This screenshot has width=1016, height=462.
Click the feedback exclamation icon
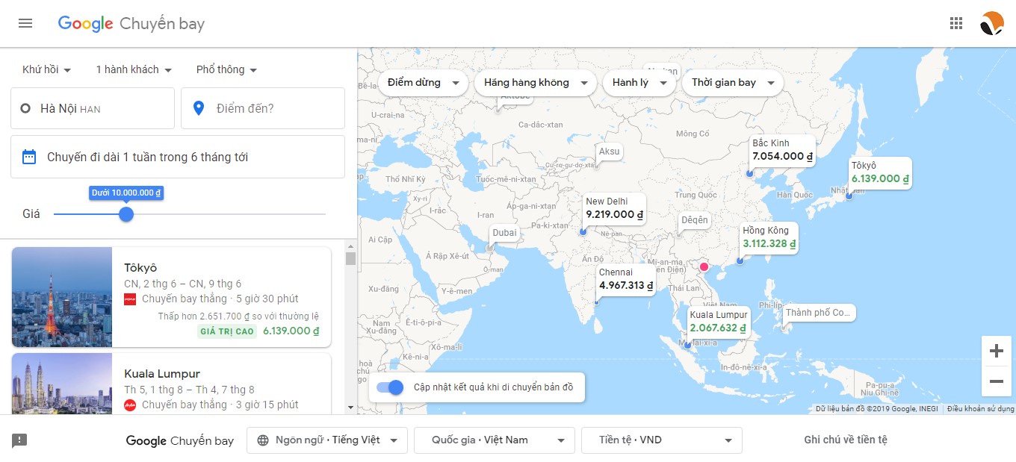click(19, 440)
